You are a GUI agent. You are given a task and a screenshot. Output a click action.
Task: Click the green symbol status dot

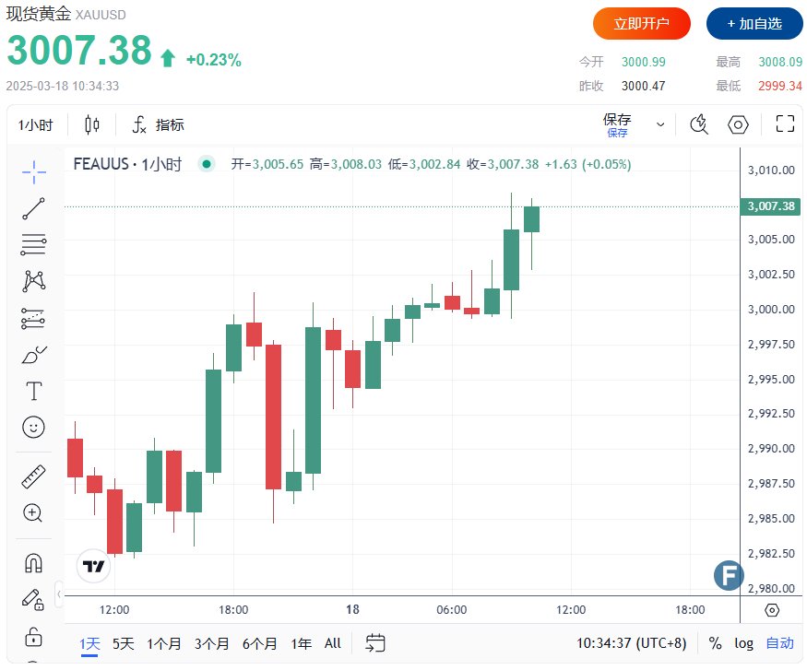[207, 164]
